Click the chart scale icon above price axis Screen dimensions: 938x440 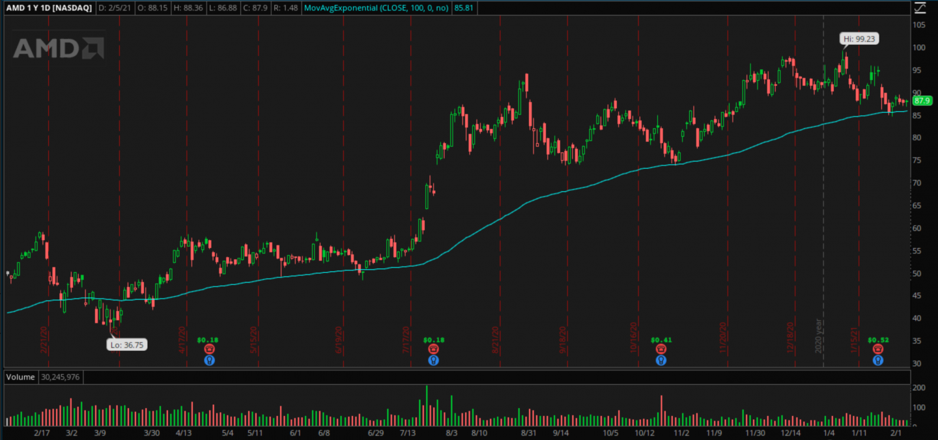click(x=920, y=8)
